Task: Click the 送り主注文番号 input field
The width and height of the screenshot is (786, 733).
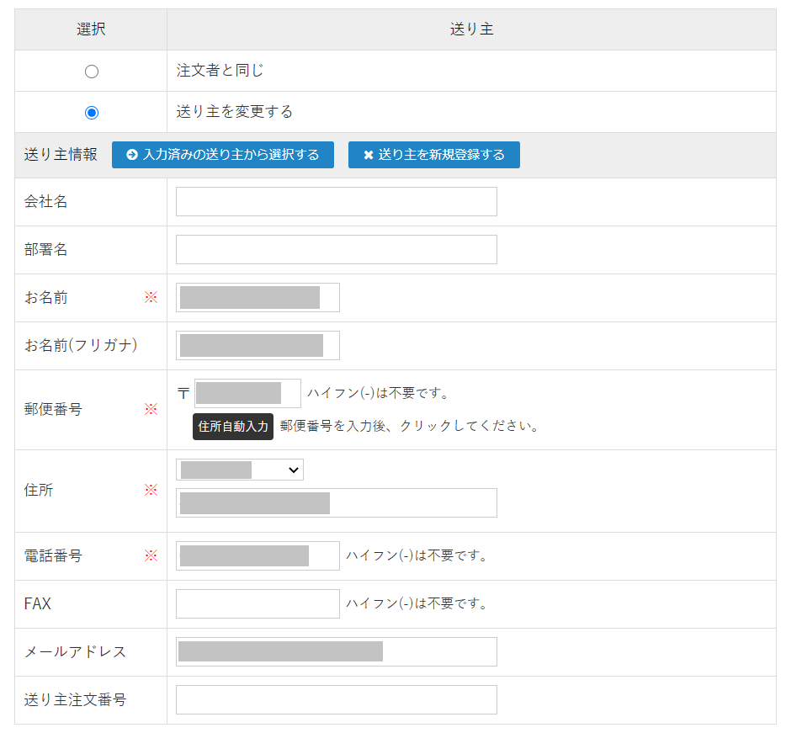Action: (x=336, y=700)
